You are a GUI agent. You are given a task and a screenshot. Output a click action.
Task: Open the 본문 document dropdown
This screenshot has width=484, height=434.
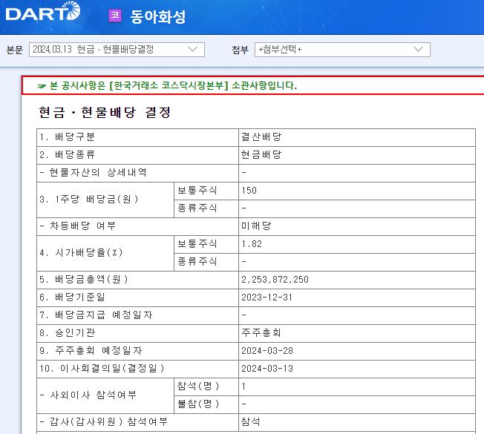[x=117, y=50]
